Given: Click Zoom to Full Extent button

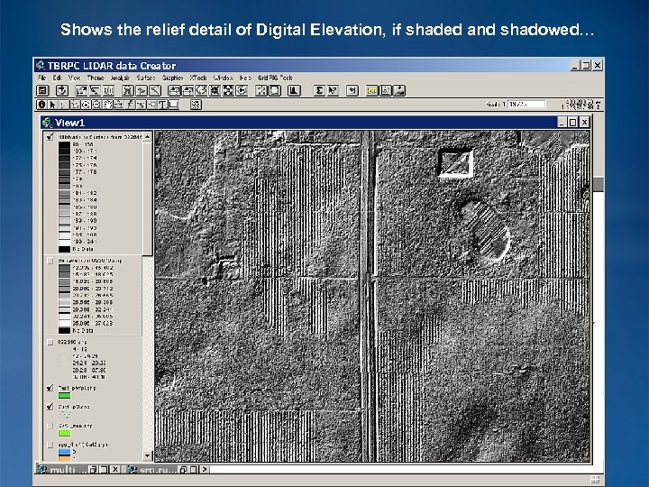Looking at the screenshot, I should [174, 90].
